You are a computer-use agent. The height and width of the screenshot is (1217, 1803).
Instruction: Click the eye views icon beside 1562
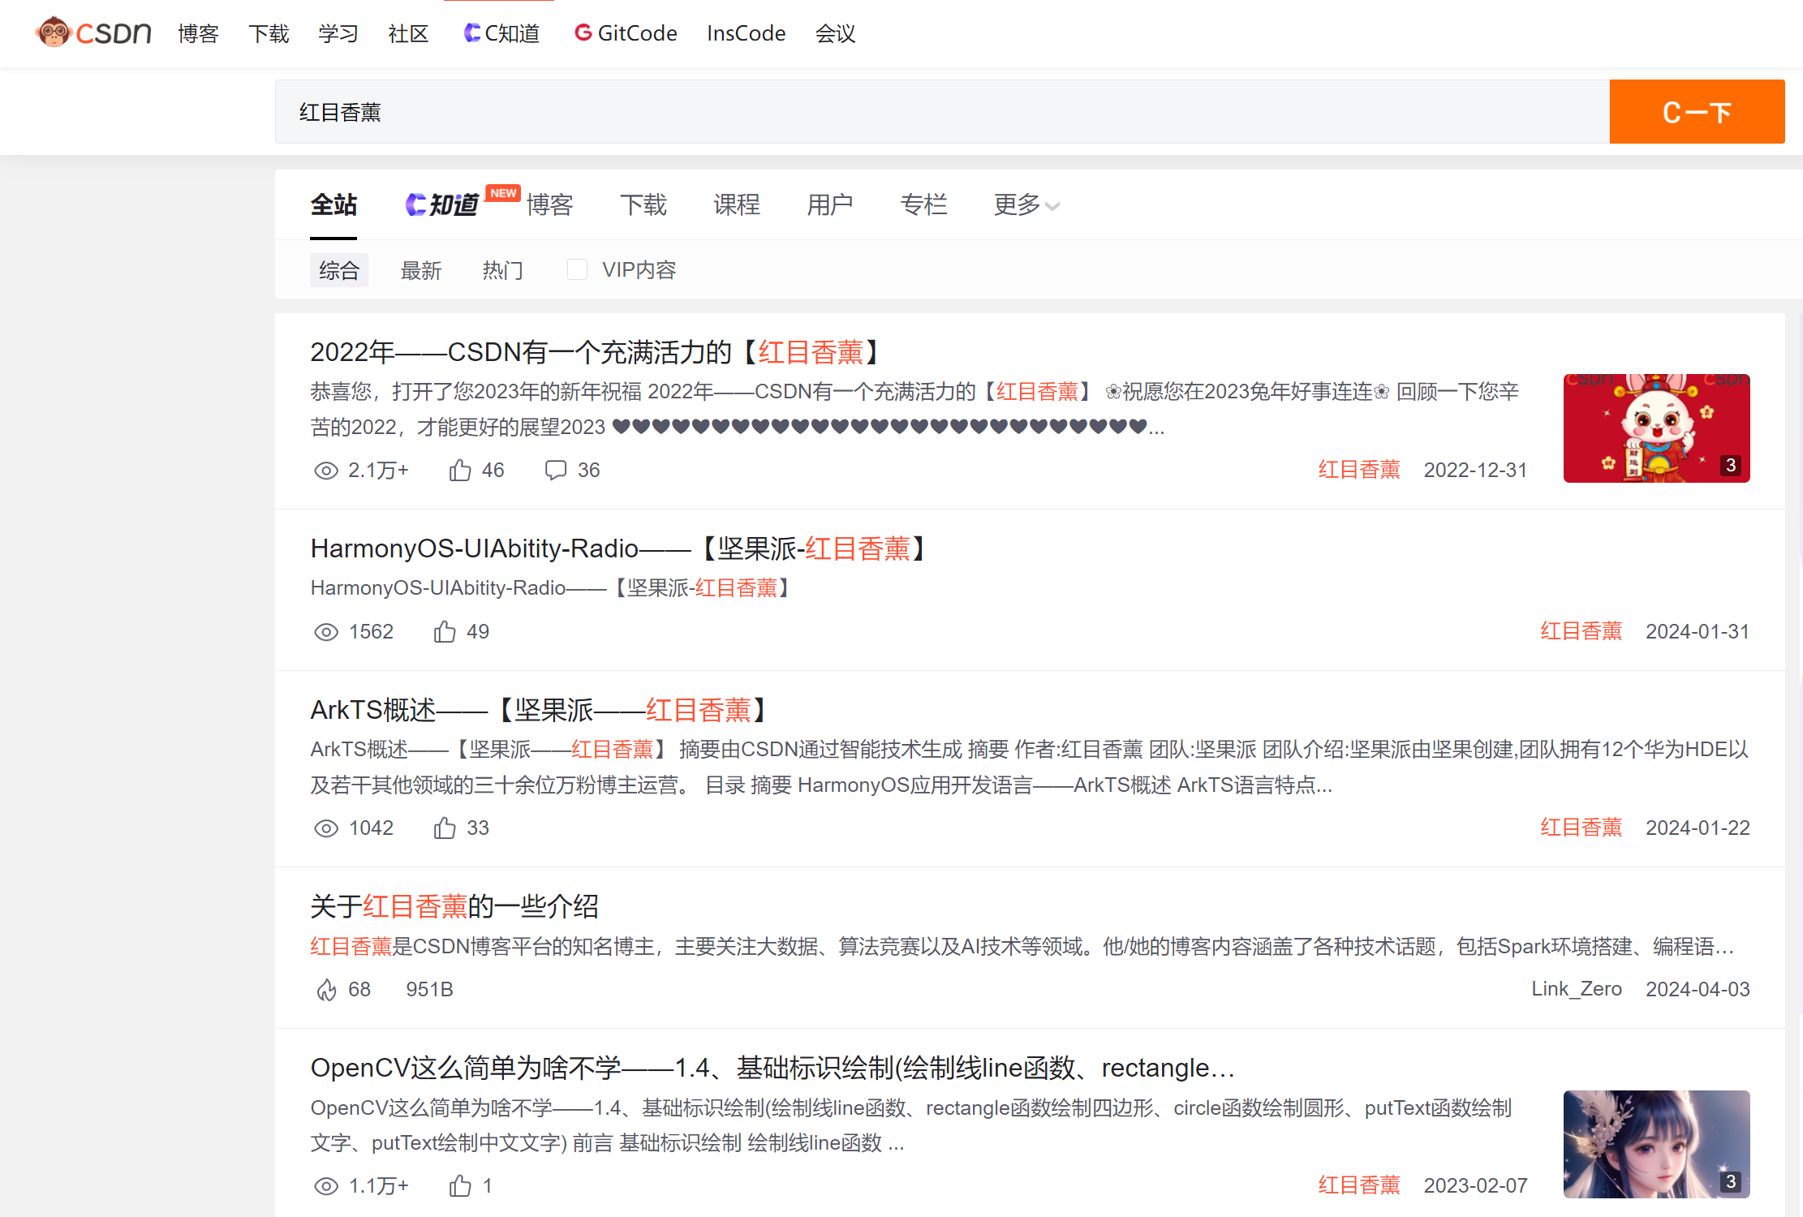(x=326, y=632)
